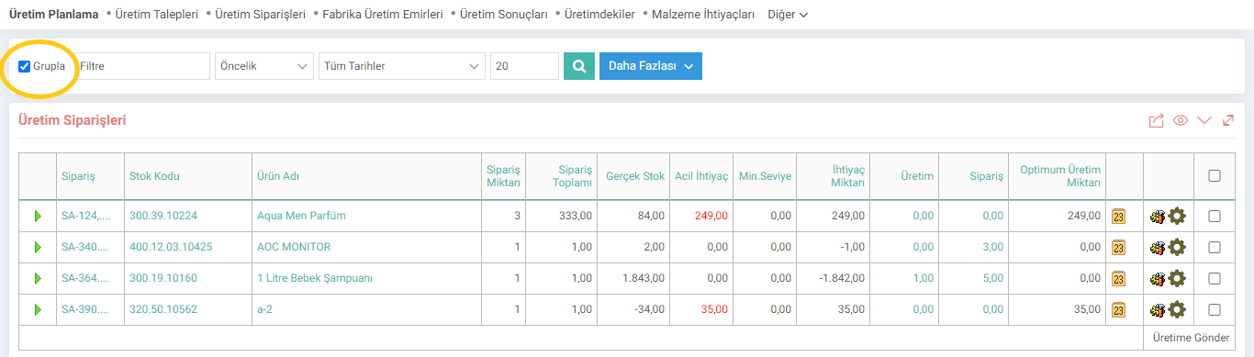
Task: Click gear icon in AOC MONITOR row
Action: pyautogui.click(x=1177, y=247)
